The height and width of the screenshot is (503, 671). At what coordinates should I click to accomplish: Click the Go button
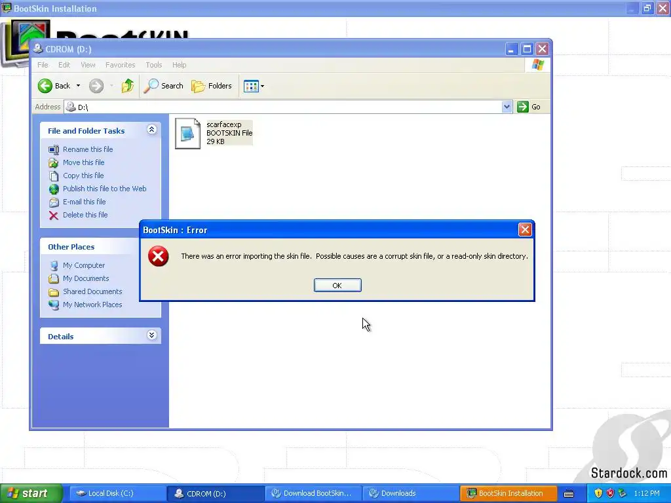(x=529, y=107)
